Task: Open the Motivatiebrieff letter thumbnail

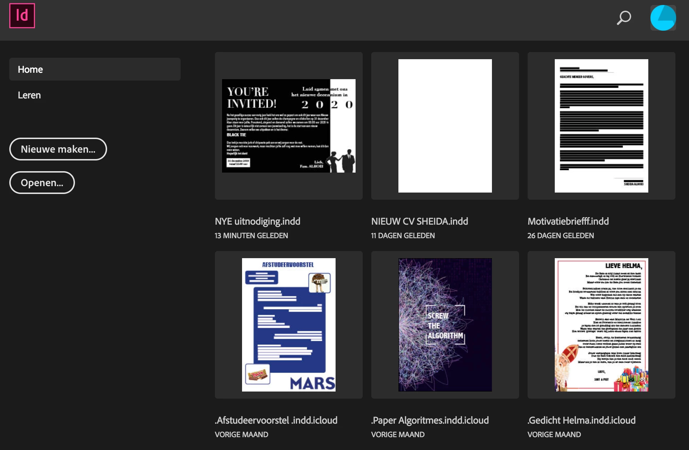Action: click(601, 126)
